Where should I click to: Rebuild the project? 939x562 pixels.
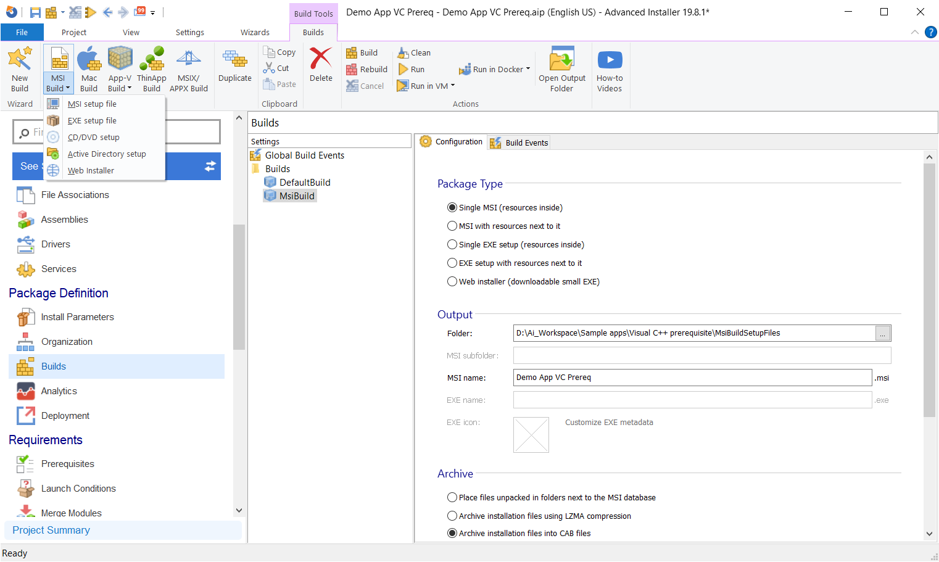pyautogui.click(x=367, y=70)
